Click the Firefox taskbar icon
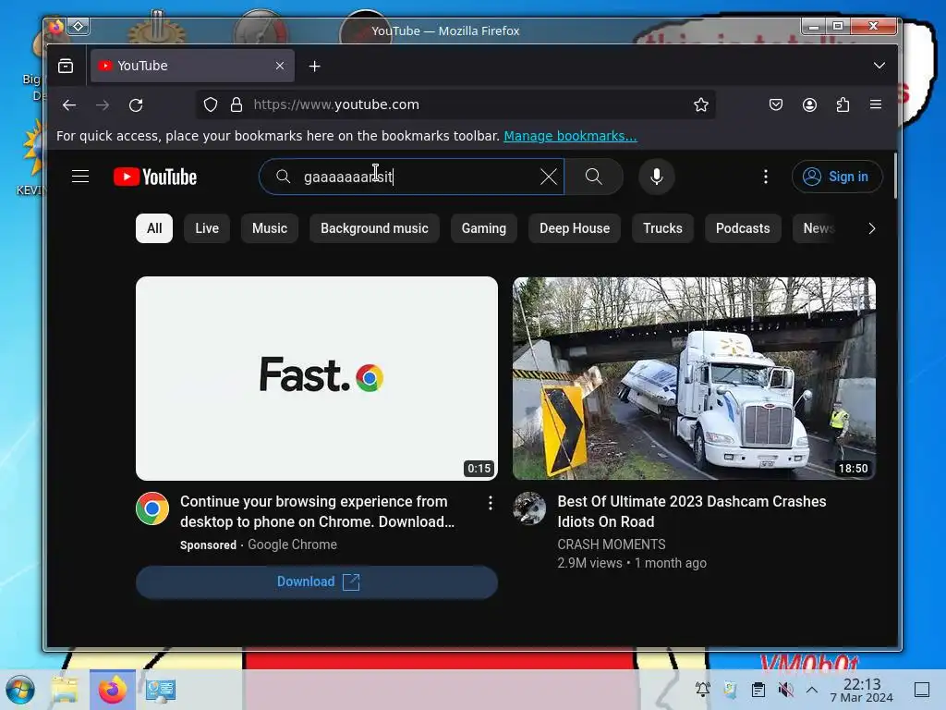The height and width of the screenshot is (710, 946). (x=113, y=690)
